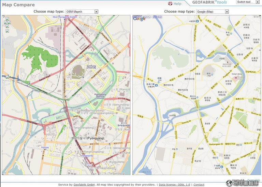Click the (Somundong) label

tap(121, 105)
